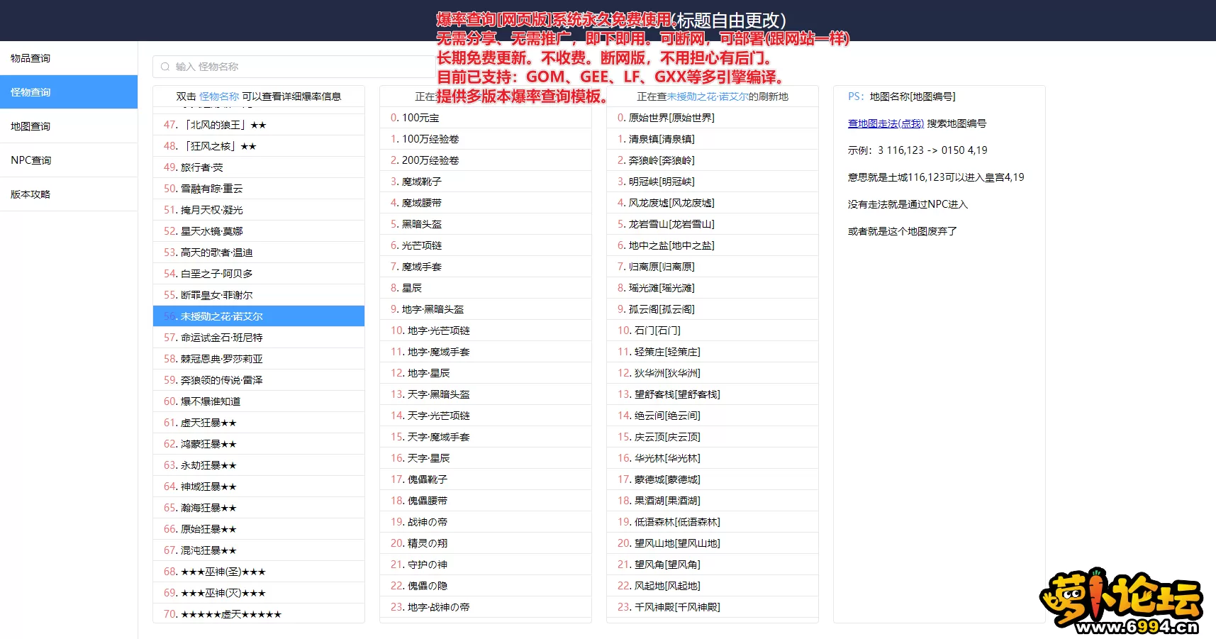The width and height of the screenshot is (1216, 639).
Task: Click drop item 5. 黑暗头盔
Action: click(x=486, y=224)
